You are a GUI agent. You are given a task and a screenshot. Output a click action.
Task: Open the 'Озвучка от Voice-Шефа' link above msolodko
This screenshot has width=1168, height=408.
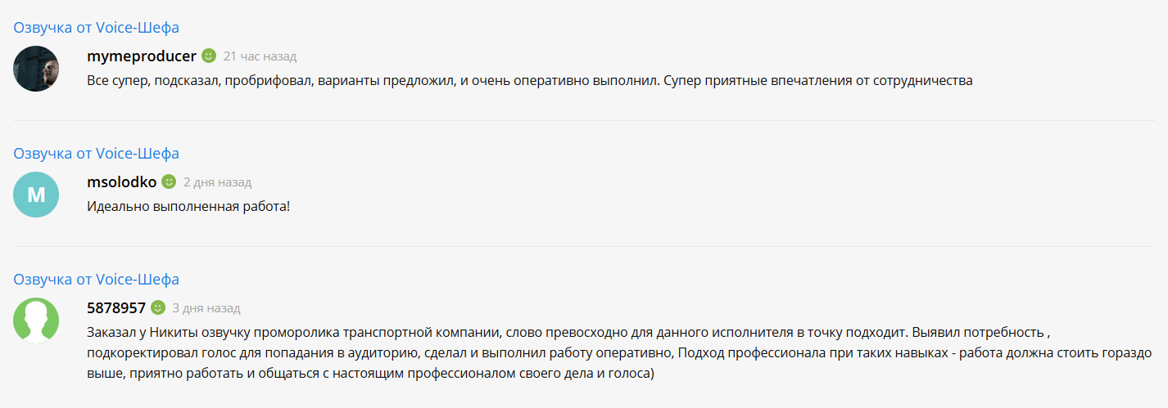97,154
